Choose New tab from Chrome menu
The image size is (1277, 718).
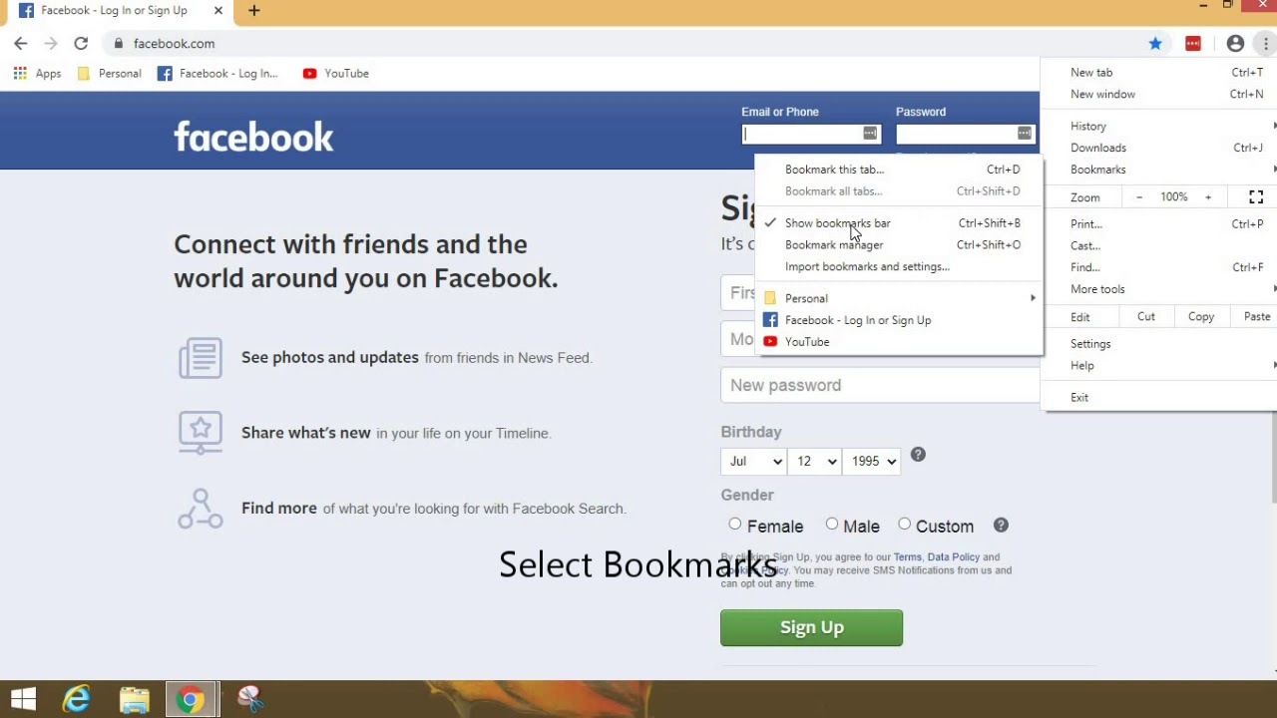click(1159, 73)
